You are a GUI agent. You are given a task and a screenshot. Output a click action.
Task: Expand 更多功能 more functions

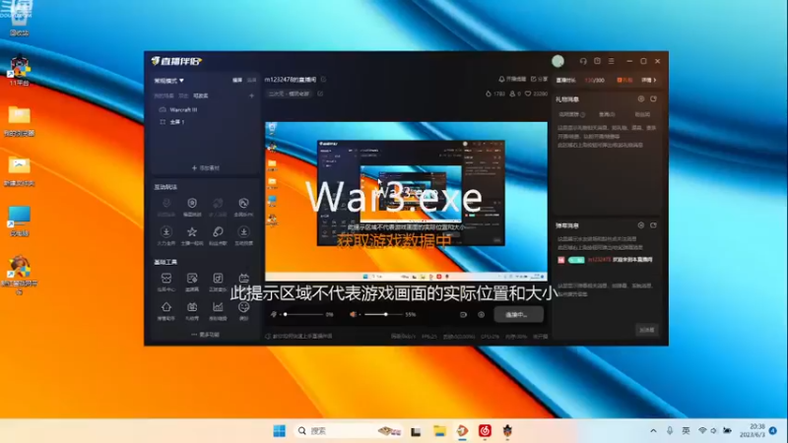[x=206, y=335]
